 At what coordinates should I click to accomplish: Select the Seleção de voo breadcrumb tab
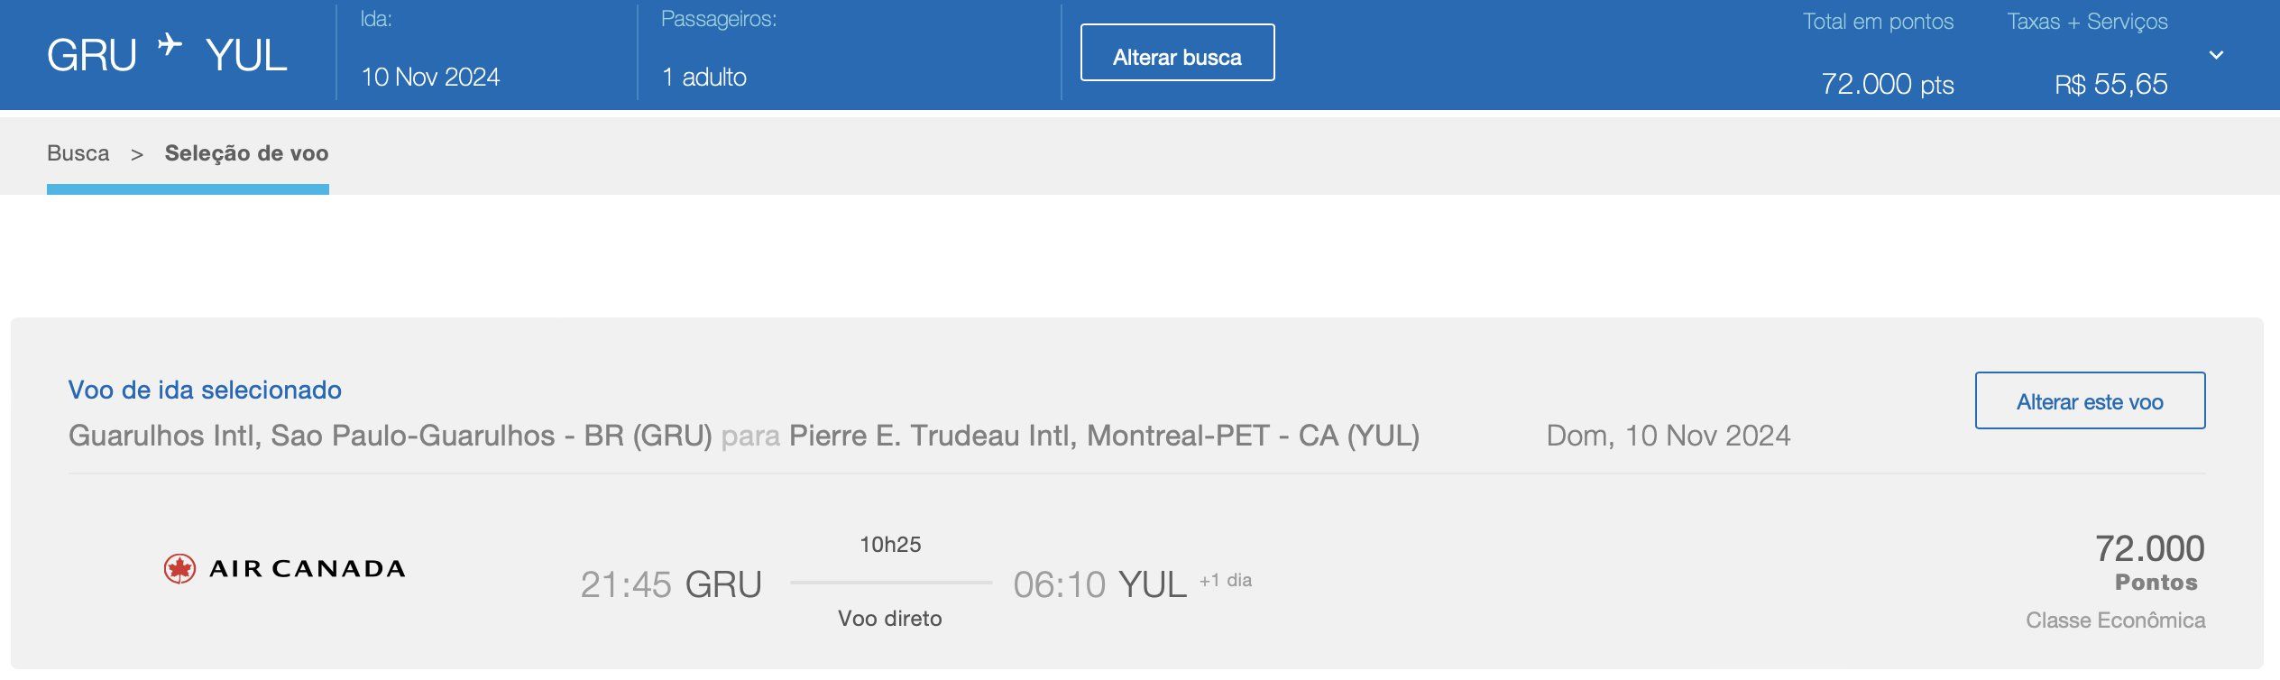246,153
